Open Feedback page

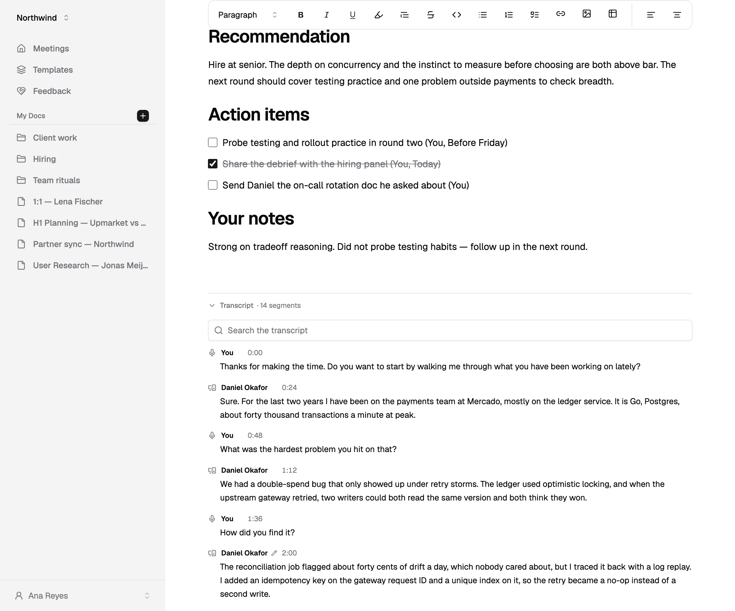[83, 91]
